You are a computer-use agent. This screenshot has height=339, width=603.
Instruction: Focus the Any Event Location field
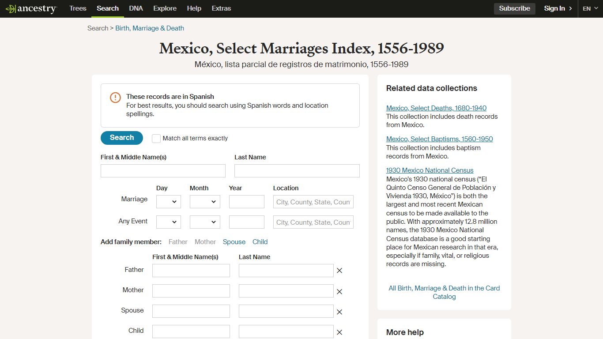[x=313, y=222]
